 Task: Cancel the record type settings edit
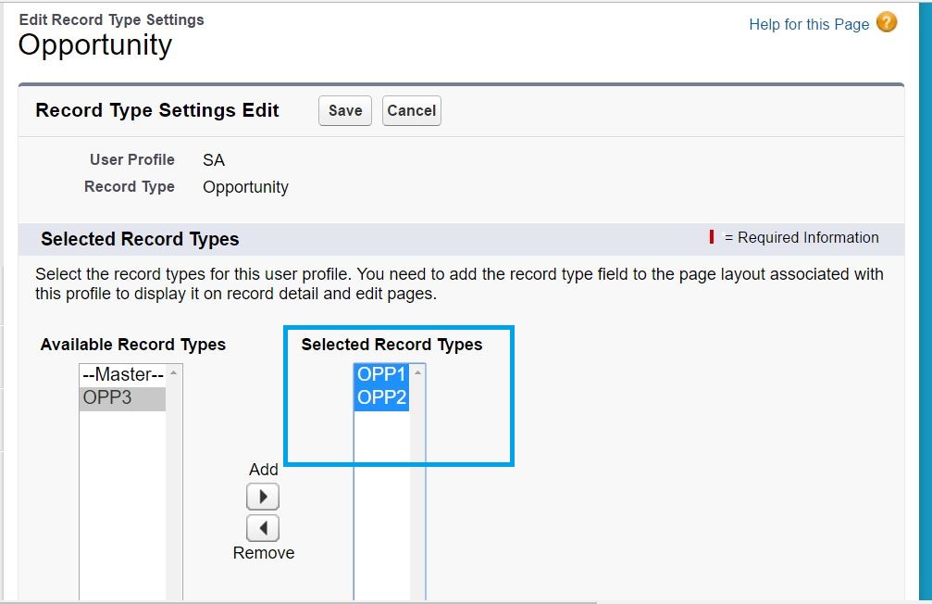412,110
